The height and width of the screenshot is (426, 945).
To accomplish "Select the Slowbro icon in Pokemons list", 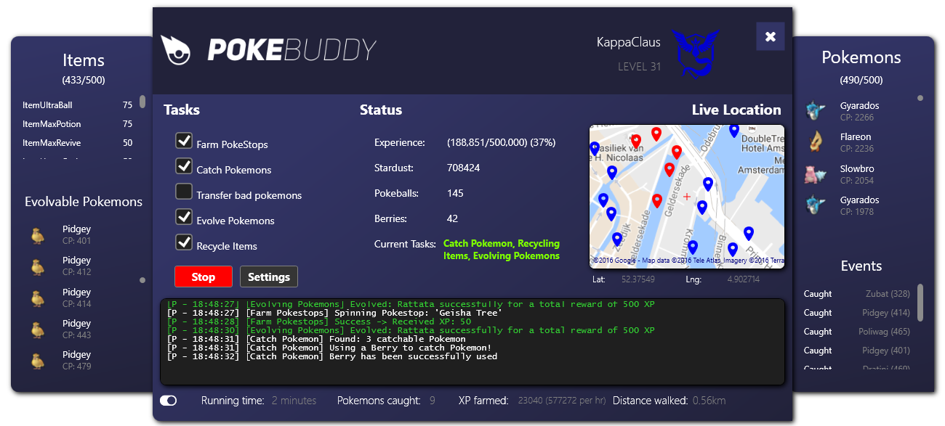I will point(815,174).
